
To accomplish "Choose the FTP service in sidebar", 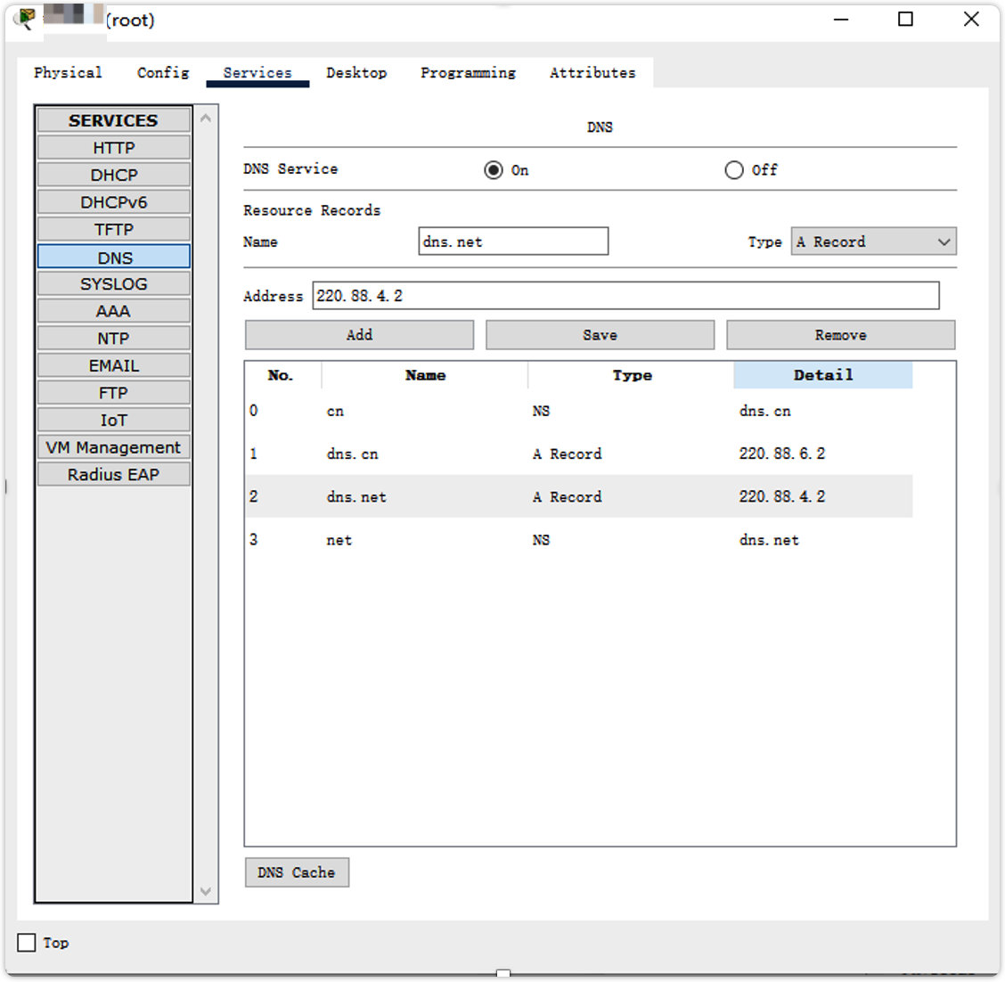I will 114,393.
